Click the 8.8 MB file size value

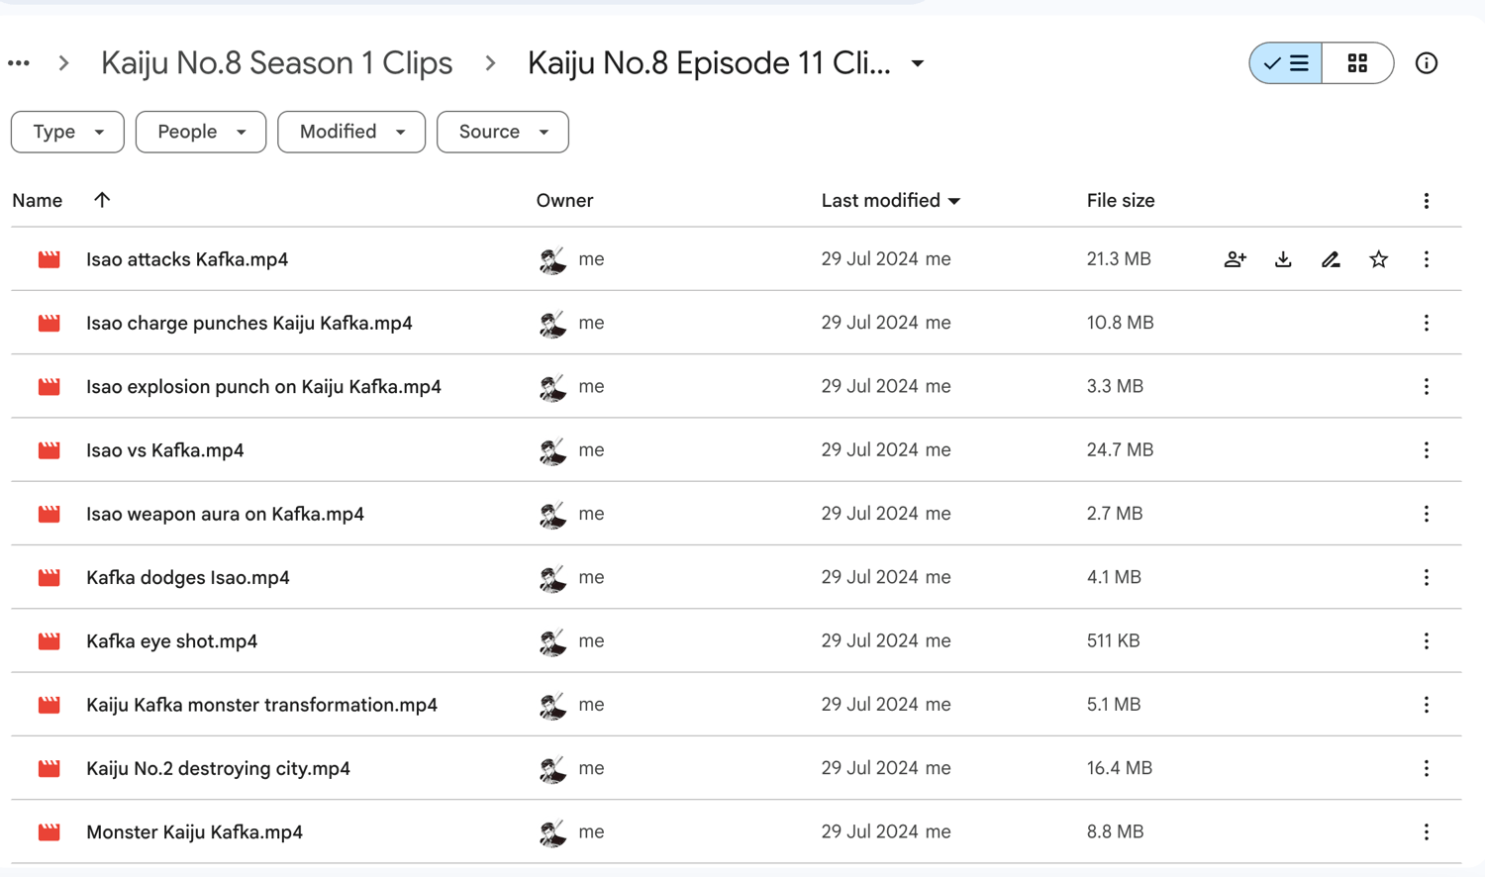click(1115, 832)
